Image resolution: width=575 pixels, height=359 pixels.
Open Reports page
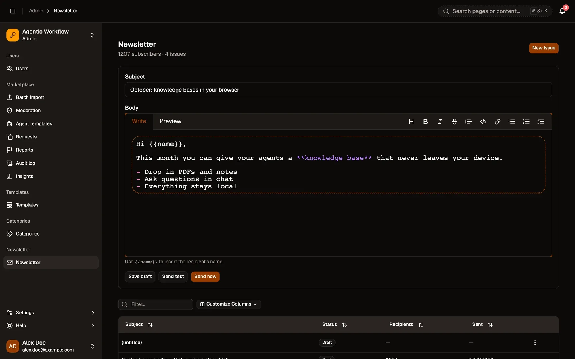(51, 150)
